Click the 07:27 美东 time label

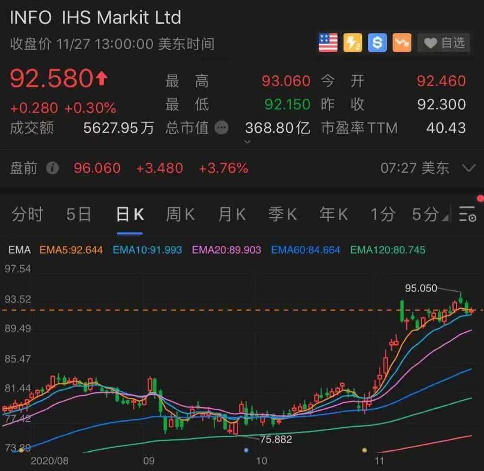(x=414, y=169)
